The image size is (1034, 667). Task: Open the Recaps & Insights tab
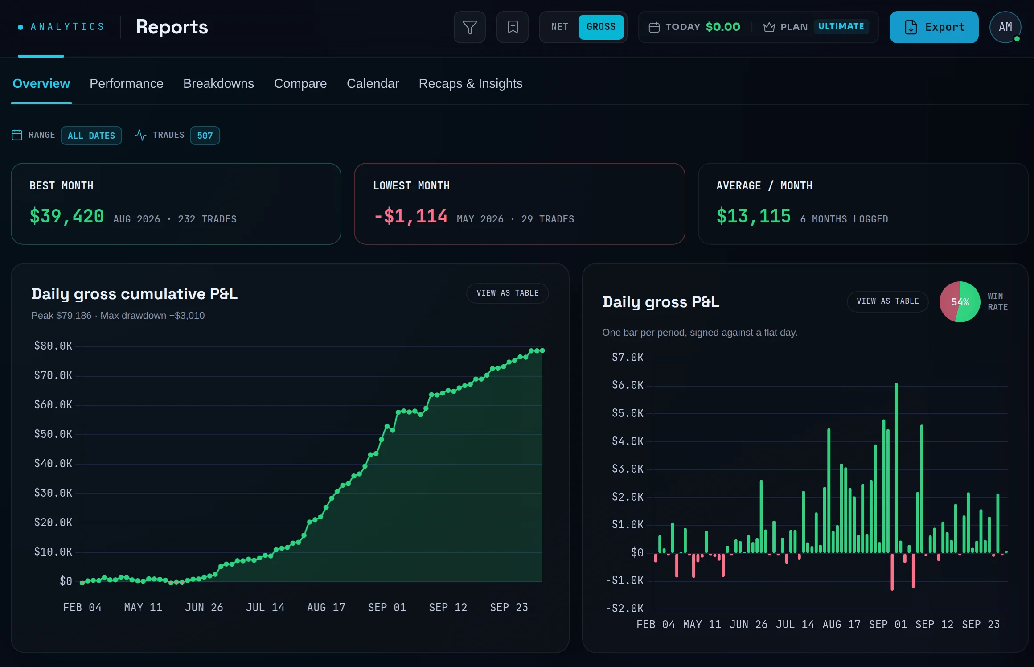[471, 83]
